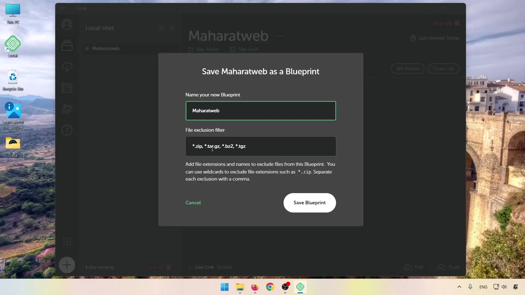Click the File exclusion filter field
Screen dimensions: 525x295
click(x=261, y=146)
